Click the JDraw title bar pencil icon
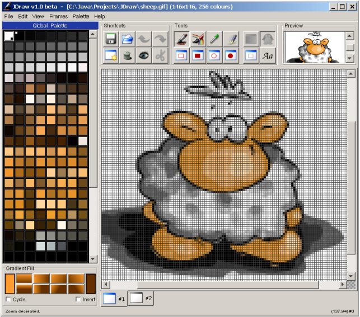Viewport: 360px width, 317px height. (x=7, y=6)
